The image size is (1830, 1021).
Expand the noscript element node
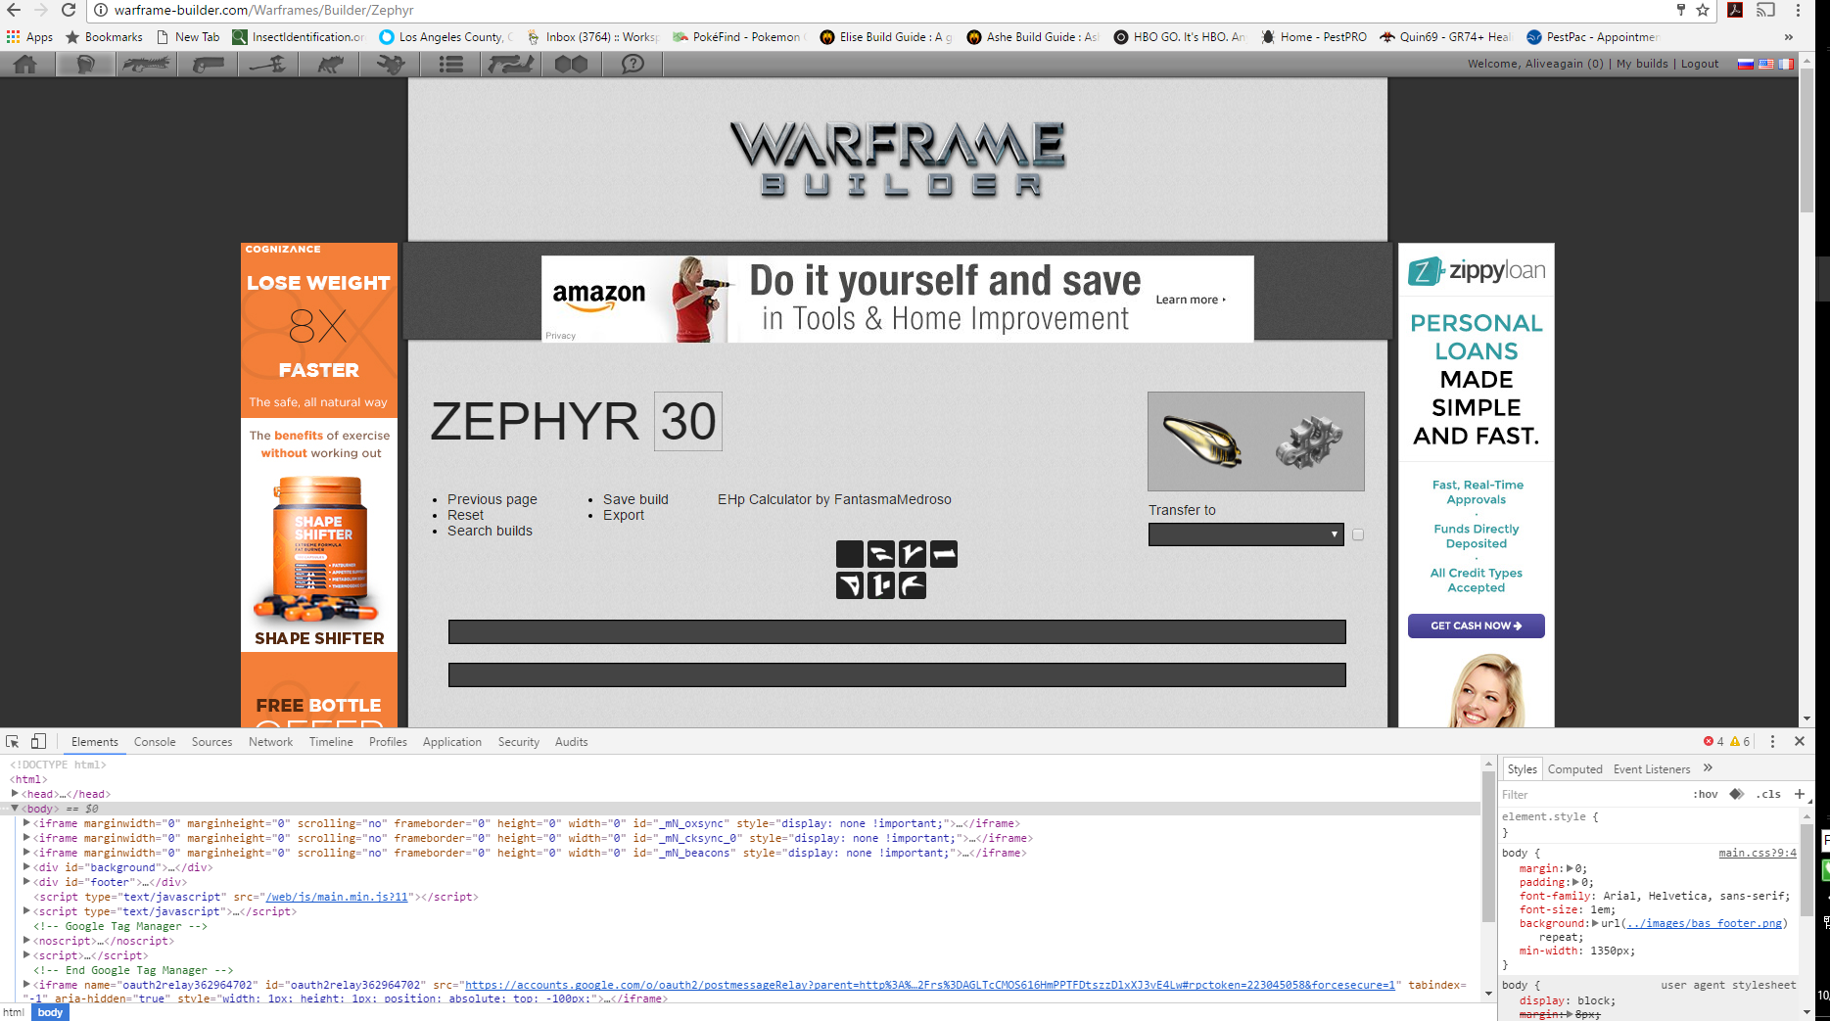pyautogui.click(x=26, y=941)
